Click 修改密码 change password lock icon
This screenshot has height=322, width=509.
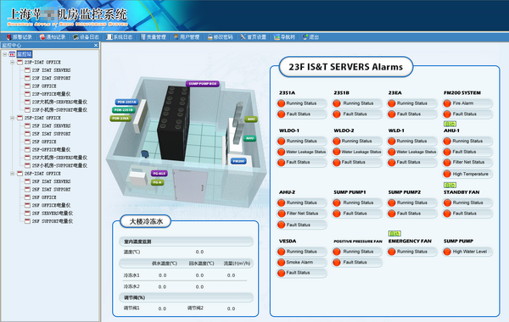click(x=210, y=37)
